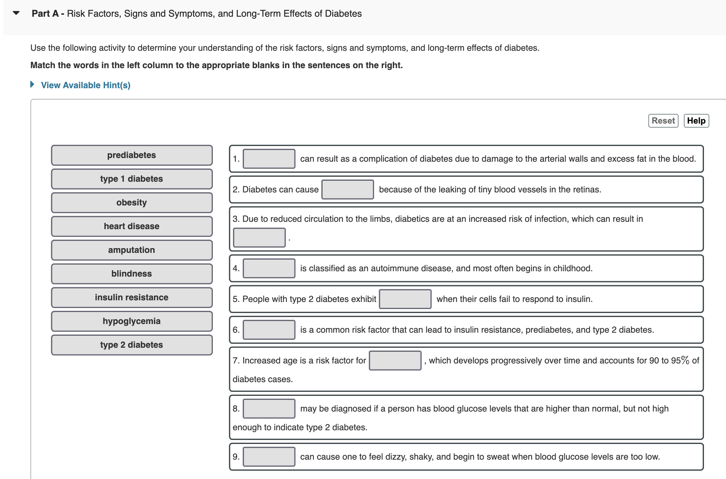Choose the type 2 diabetes tile

pyautogui.click(x=132, y=345)
